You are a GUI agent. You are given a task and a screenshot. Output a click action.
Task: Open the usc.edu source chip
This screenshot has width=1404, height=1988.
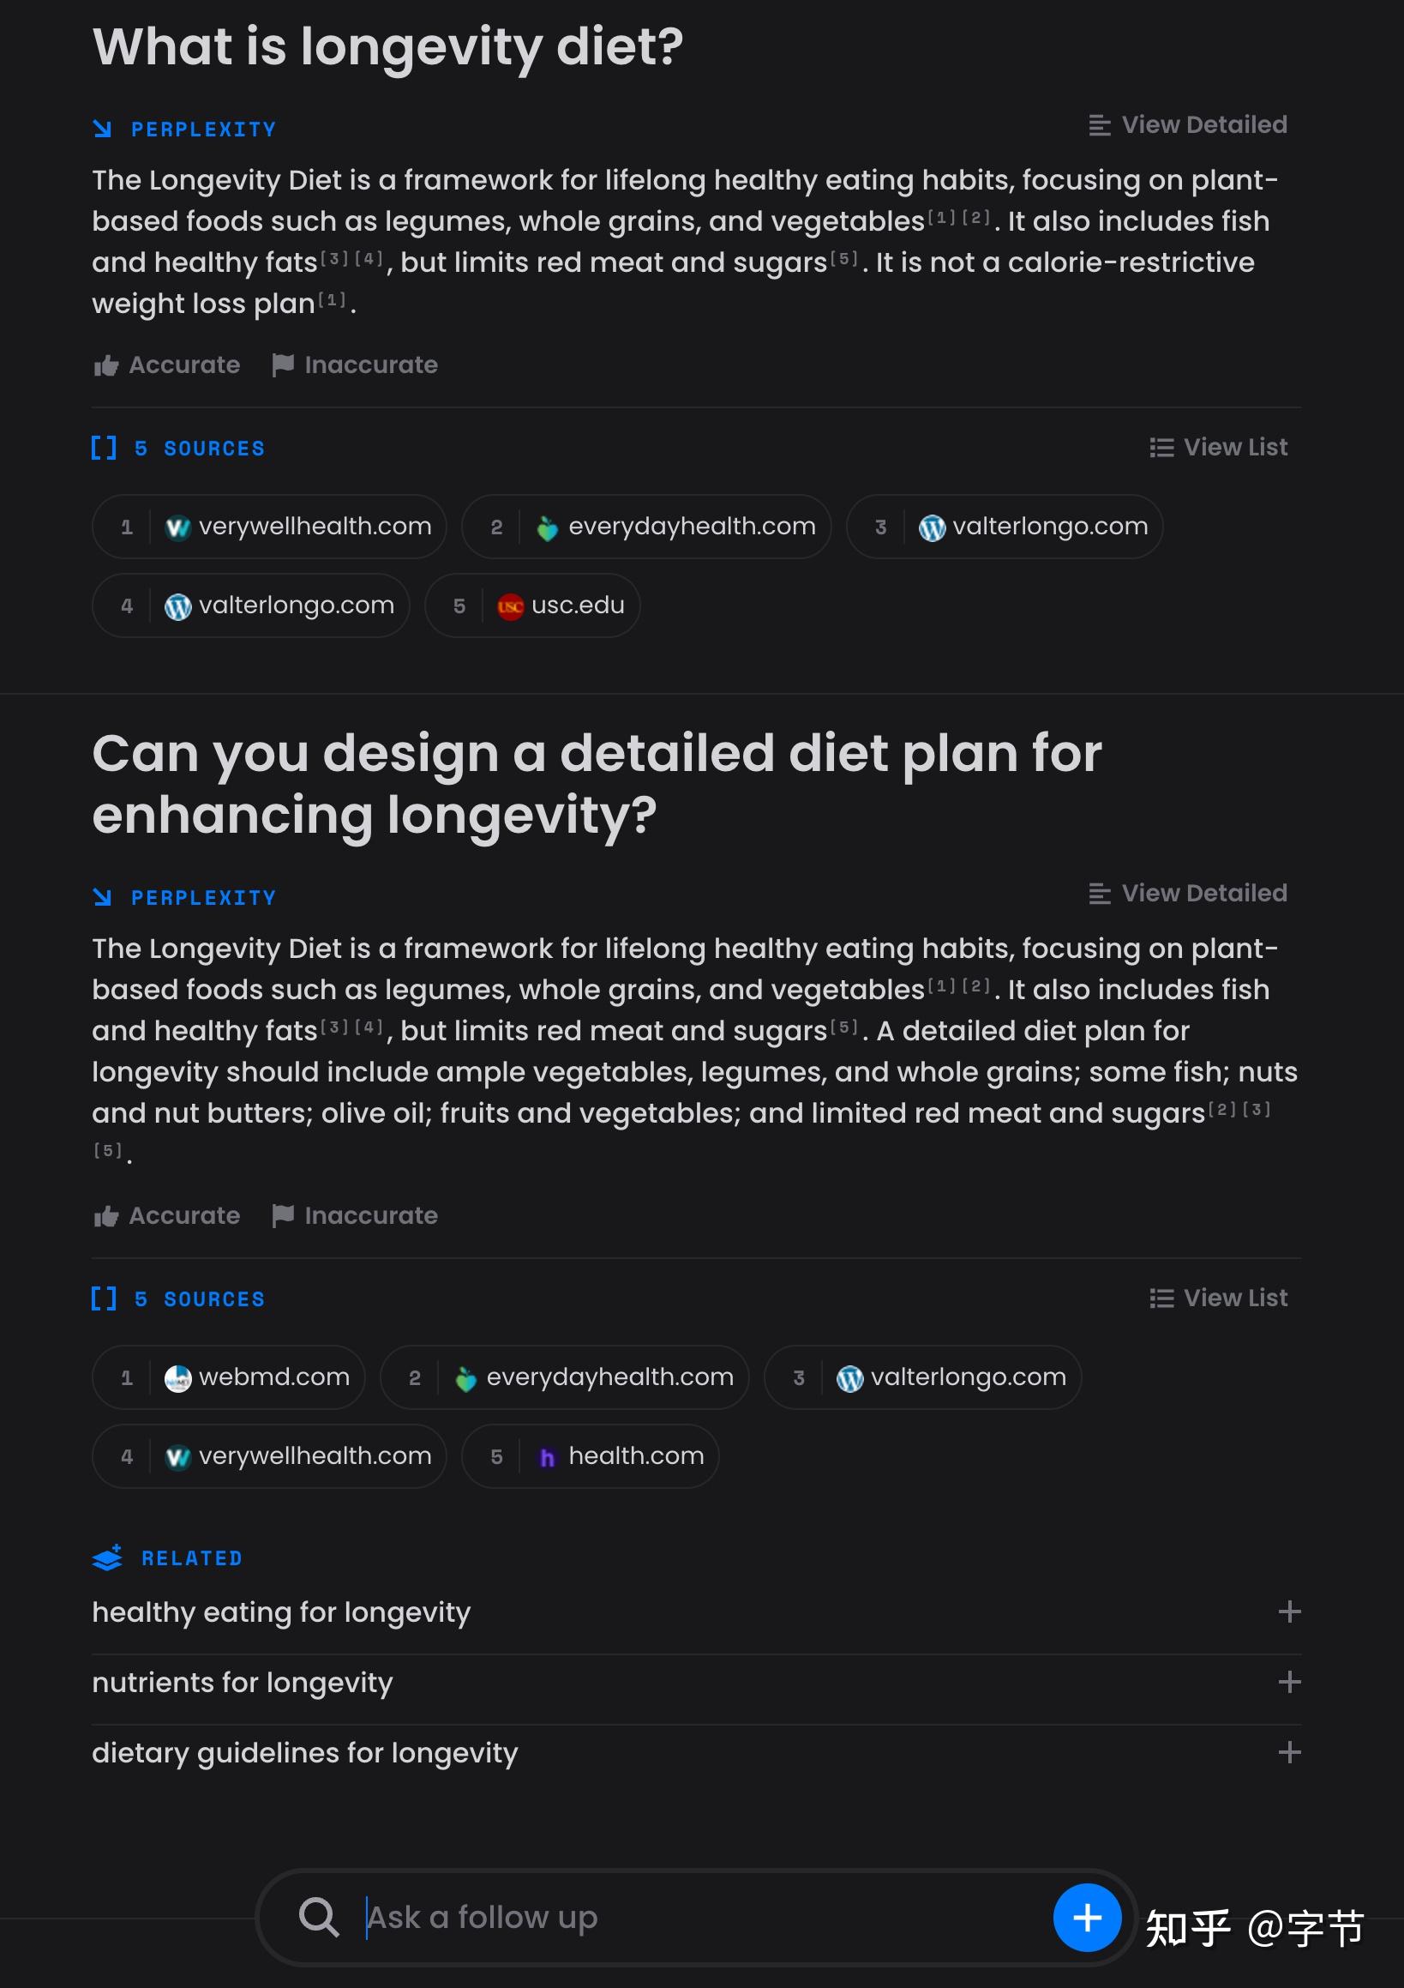pos(532,605)
